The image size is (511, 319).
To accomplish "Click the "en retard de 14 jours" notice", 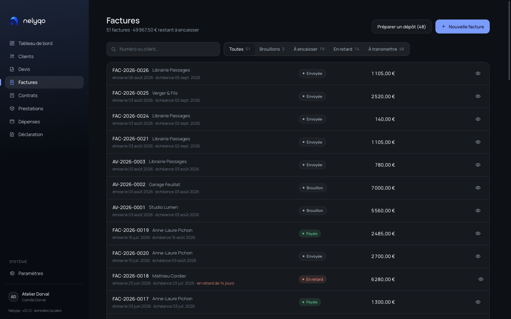I will [215, 283].
